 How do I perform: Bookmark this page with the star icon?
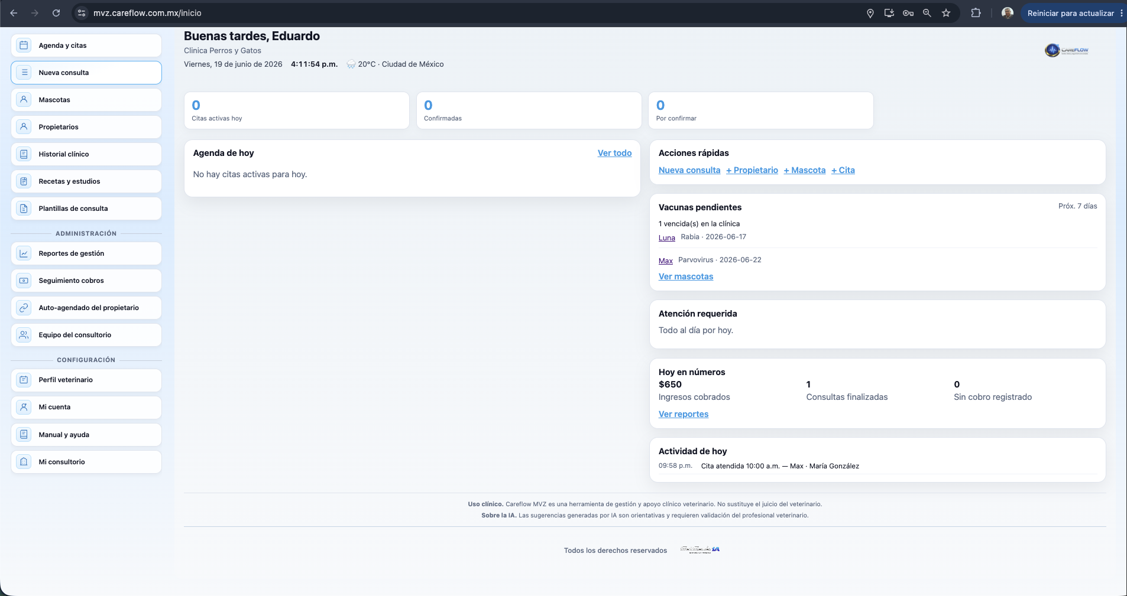[x=946, y=13]
